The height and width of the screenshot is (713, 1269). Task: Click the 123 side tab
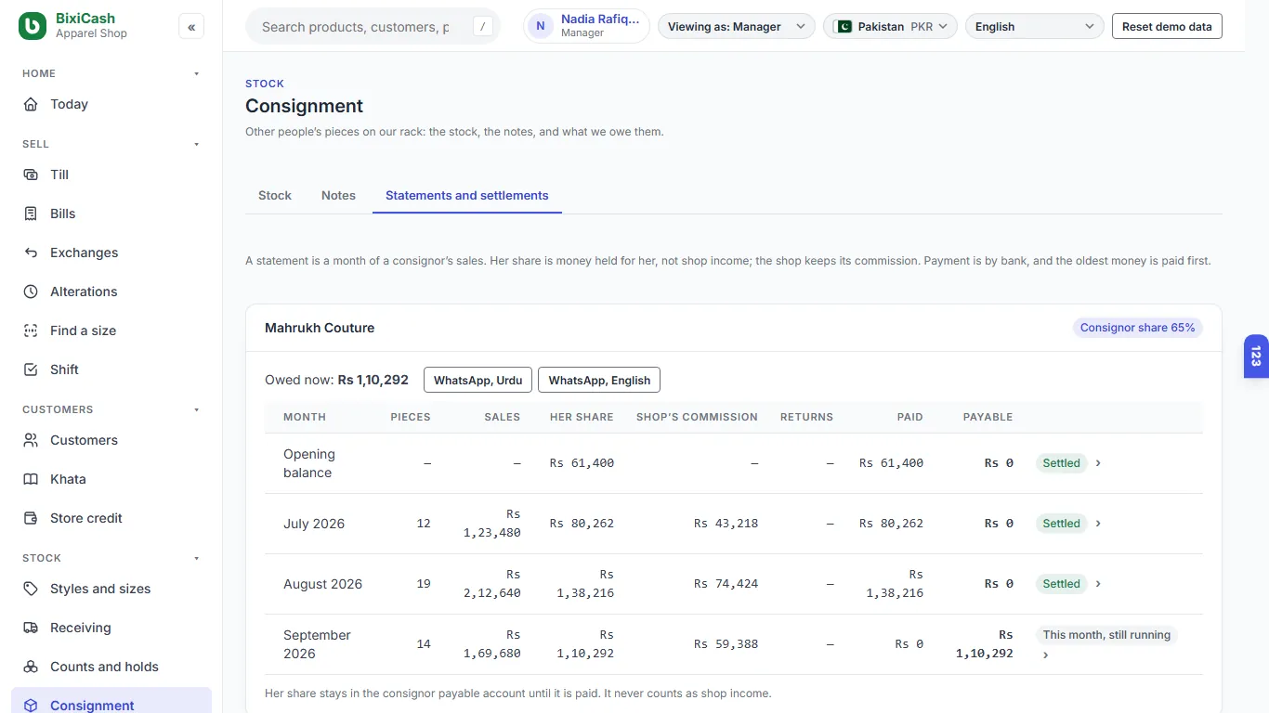1256,356
